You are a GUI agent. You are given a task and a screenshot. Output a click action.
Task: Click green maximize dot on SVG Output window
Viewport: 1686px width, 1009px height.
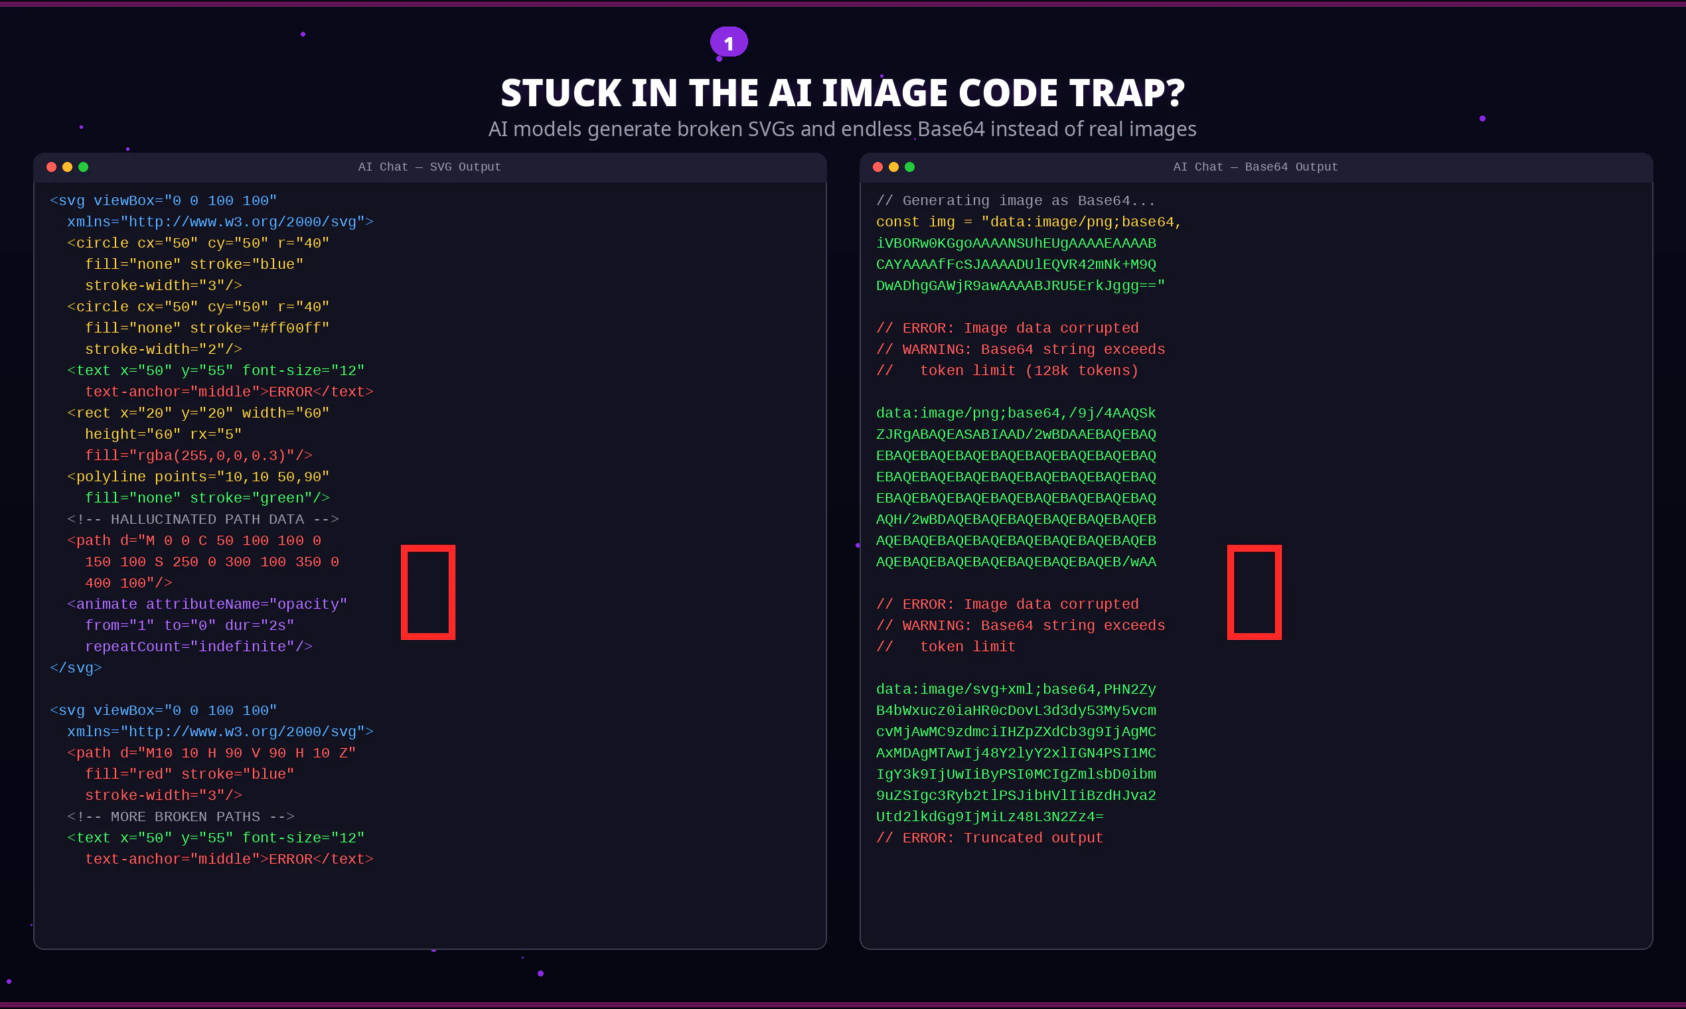84,167
